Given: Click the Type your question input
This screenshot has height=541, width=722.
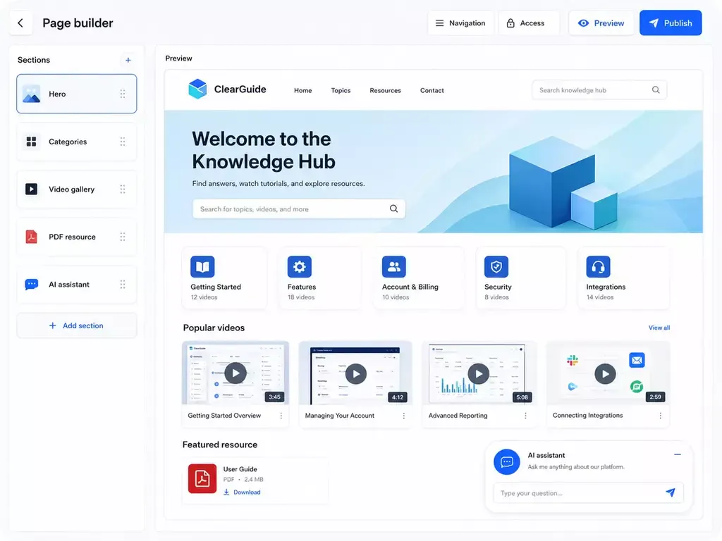Looking at the screenshot, I should [588, 492].
